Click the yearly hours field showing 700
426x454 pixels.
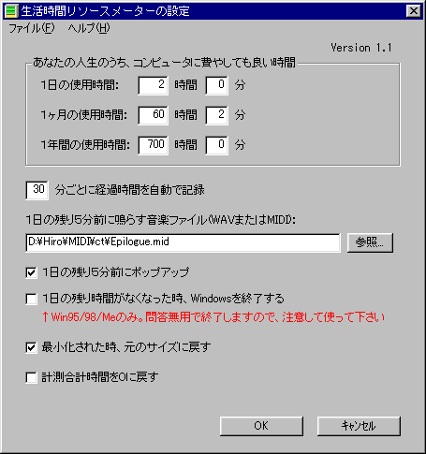tap(153, 145)
